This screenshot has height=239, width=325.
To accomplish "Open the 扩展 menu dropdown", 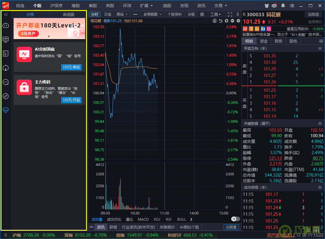I will (146, 6).
